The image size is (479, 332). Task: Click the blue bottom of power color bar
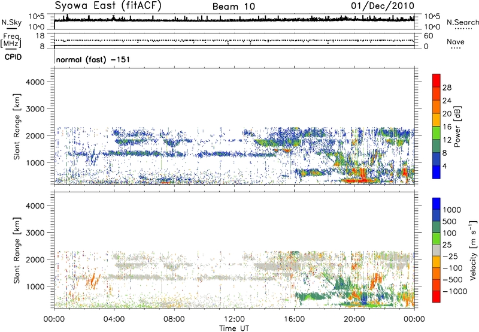click(x=436, y=172)
